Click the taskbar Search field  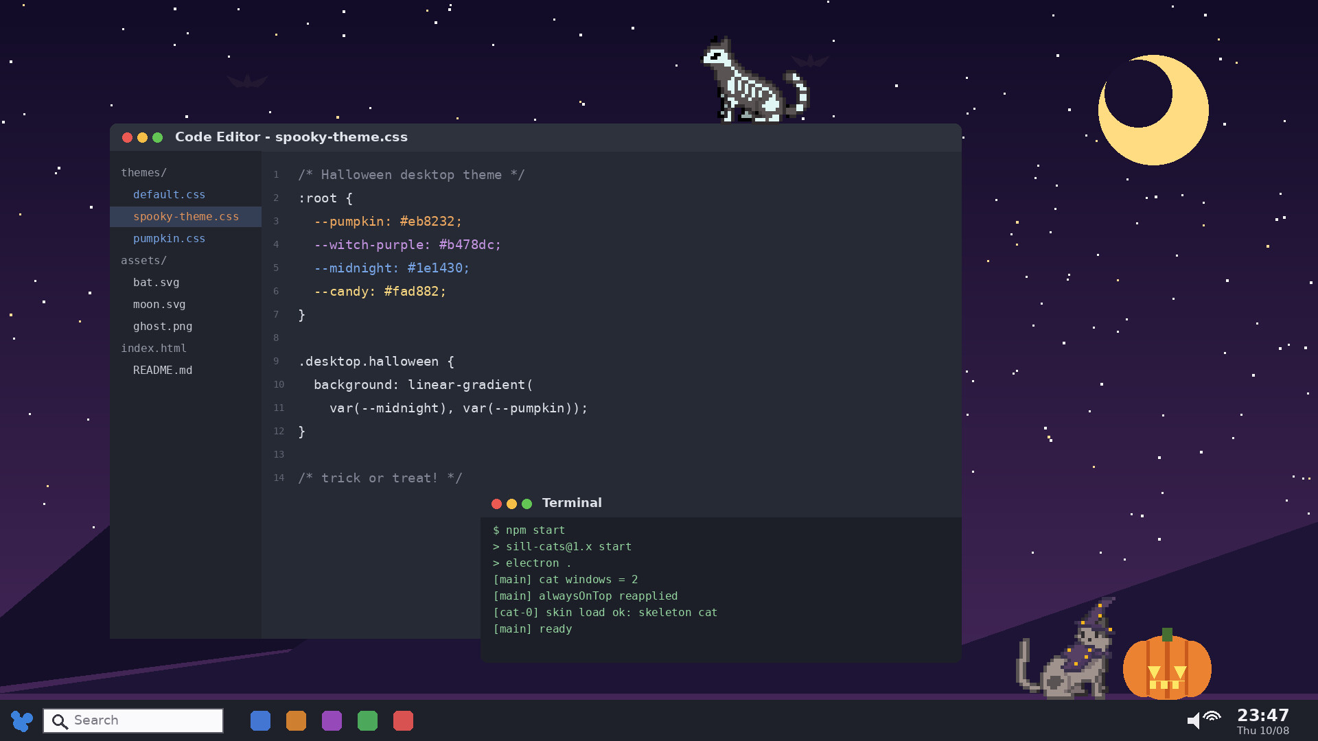coord(133,720)
